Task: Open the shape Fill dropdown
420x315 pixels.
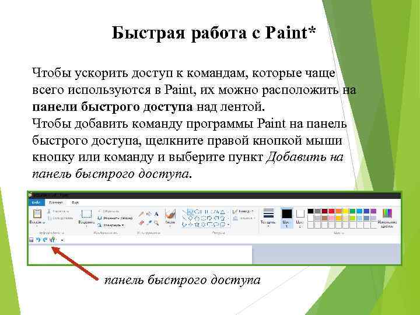Action: coord(243,218)
